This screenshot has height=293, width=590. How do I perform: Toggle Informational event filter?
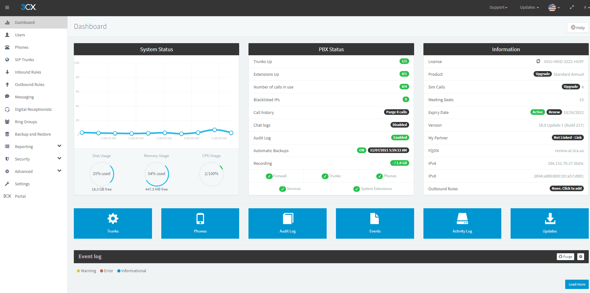(x=132, y=271)
